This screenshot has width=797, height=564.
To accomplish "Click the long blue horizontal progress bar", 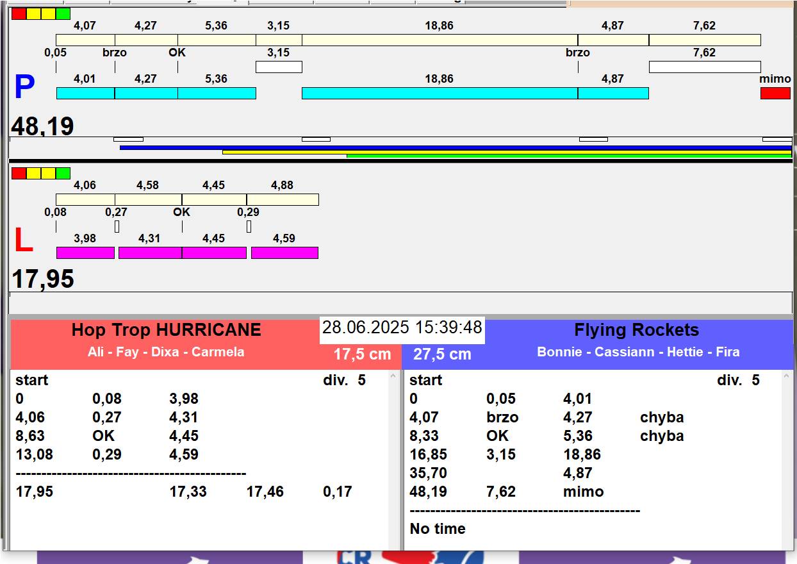I will coord(456,147).
